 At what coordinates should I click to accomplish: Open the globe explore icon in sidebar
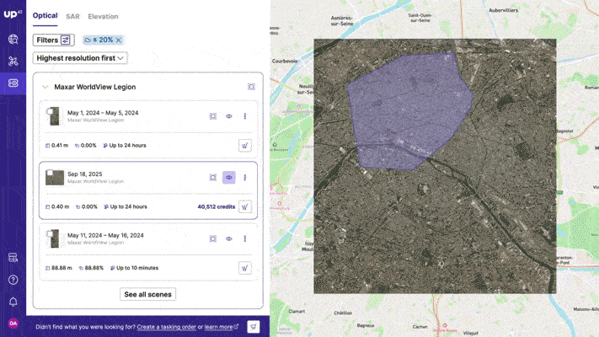point(13,39)
